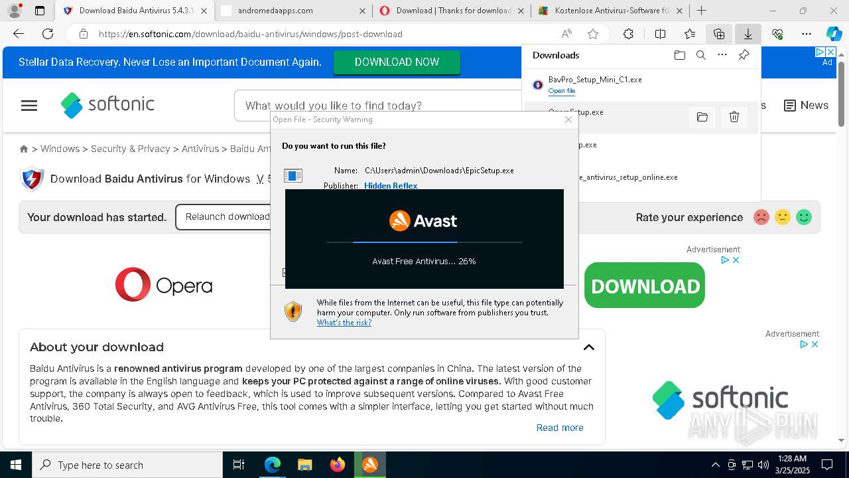Close the Security Warning dialog

click(x=568, y=119)
